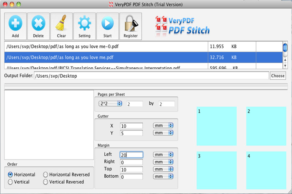
Task: Click the Delete cross icon
Action: tap(38, 23)
